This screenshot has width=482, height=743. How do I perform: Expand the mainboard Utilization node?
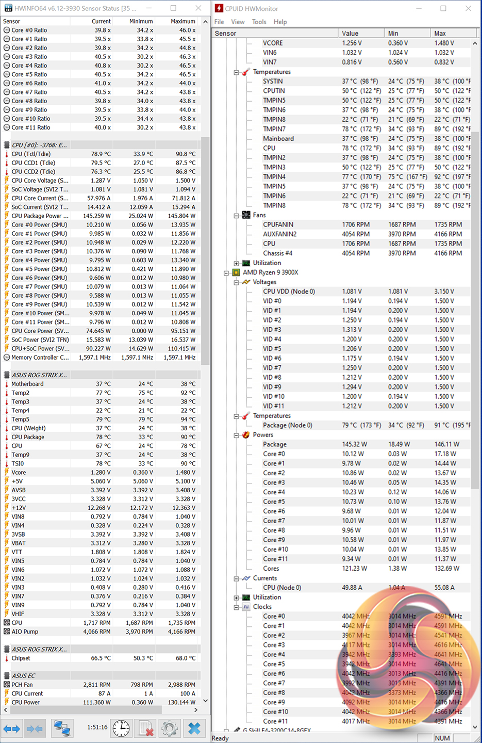236,263
